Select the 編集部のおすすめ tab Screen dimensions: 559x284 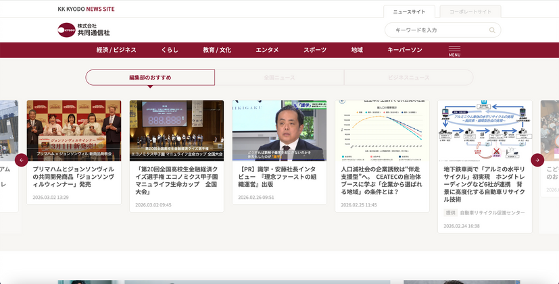pos(150,78)
